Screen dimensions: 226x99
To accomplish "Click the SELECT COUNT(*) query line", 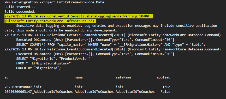I will pyautogui.click(x=111, y=45).
